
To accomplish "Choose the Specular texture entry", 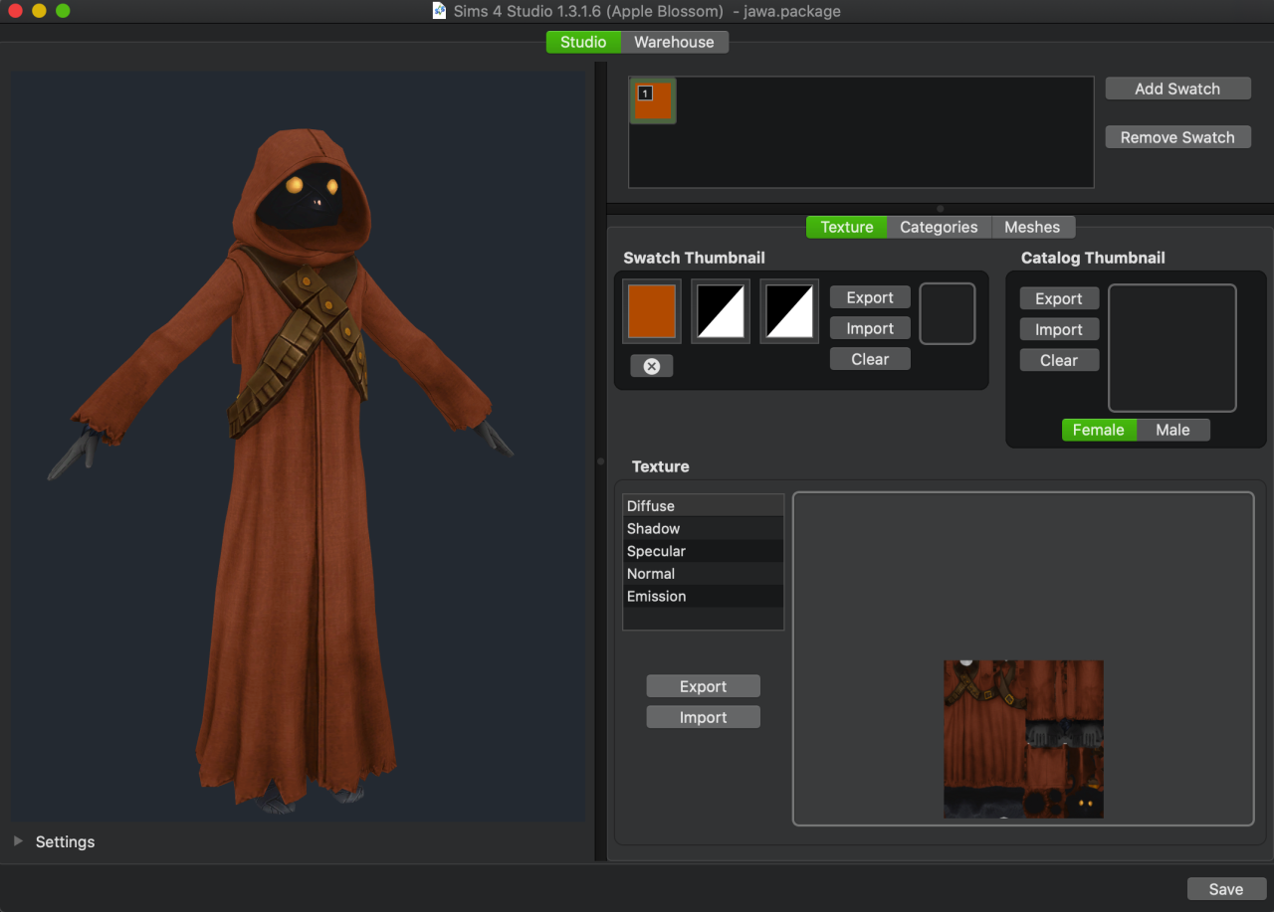I will click(x=656, y=551).
